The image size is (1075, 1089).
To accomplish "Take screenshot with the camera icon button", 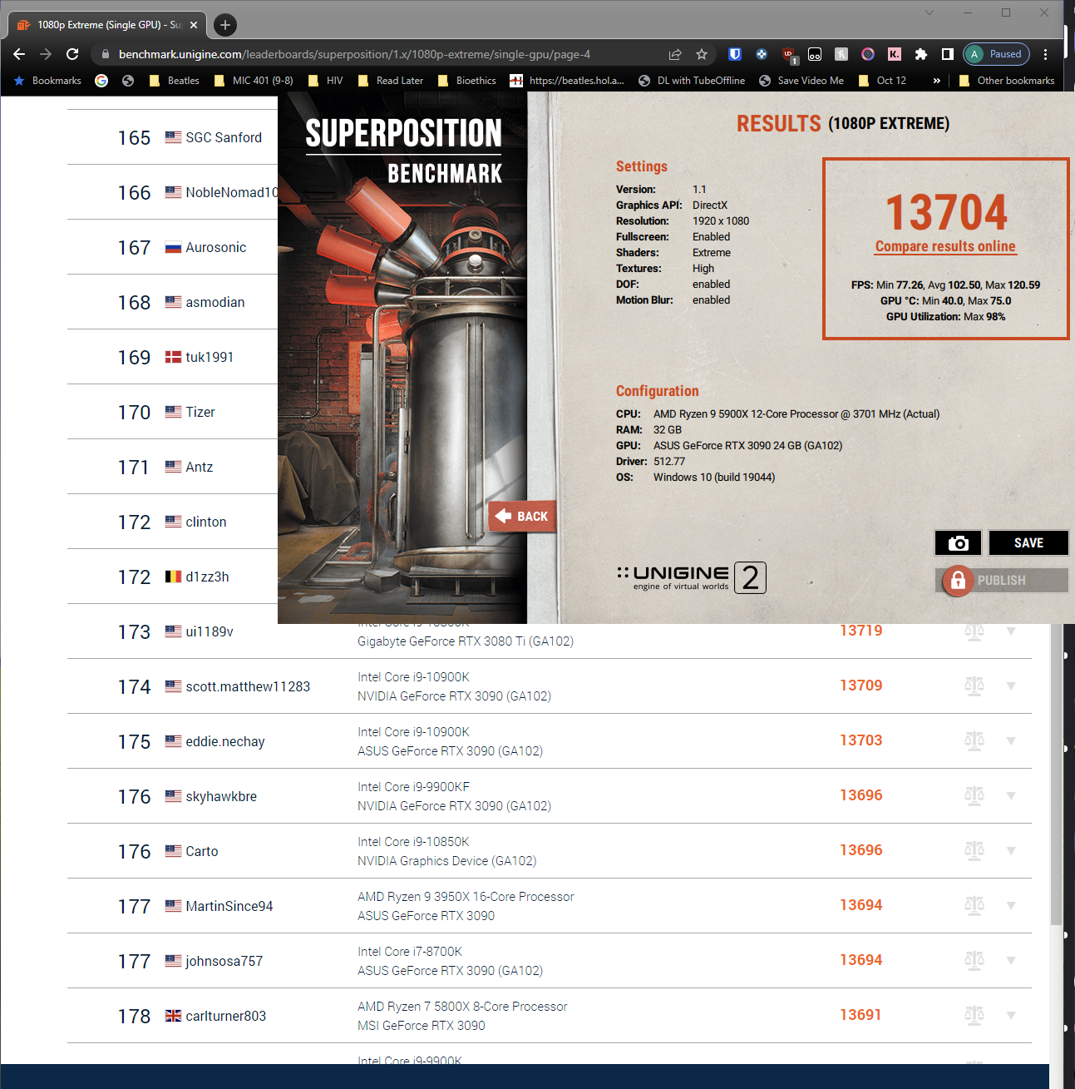I will click(959, 542).
